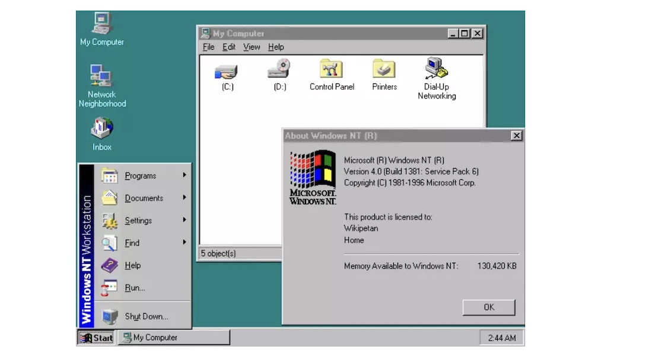Open the My Computer desktop icon

[102, 28]
